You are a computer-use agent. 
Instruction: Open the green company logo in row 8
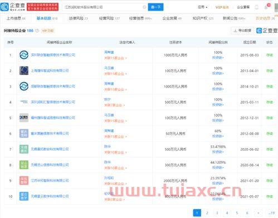[x=24, y=165]
